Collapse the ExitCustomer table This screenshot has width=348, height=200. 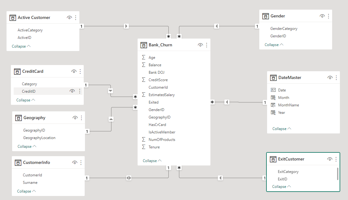[282, 187]
